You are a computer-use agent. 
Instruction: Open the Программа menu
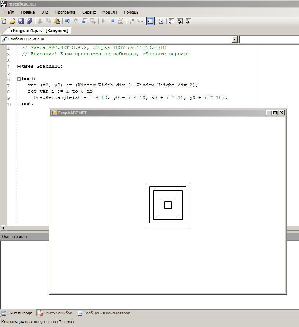pos(65,12)
